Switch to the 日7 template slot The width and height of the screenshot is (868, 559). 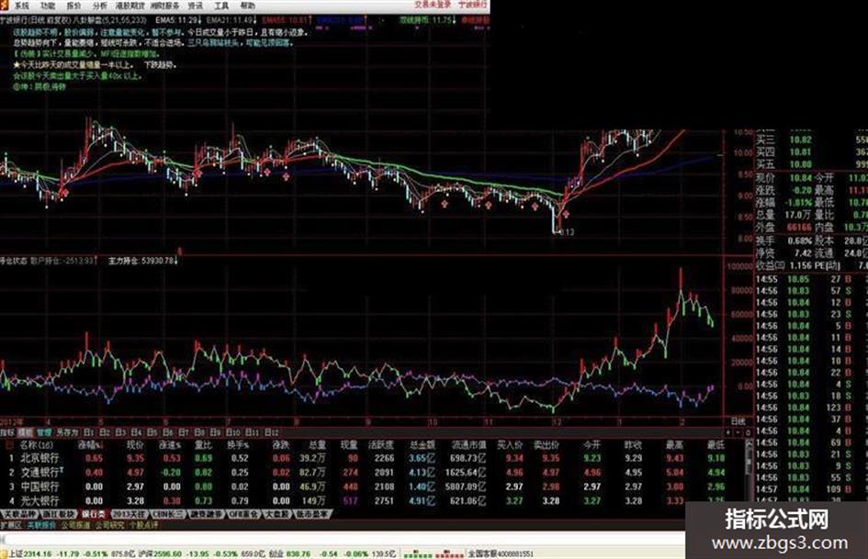pos(184,432)
